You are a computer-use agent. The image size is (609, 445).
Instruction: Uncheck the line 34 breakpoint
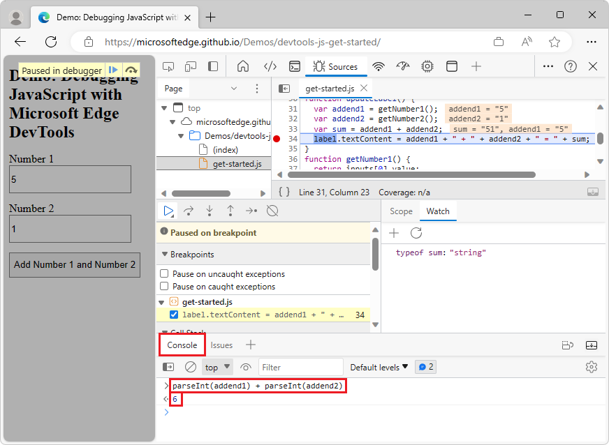174,315
